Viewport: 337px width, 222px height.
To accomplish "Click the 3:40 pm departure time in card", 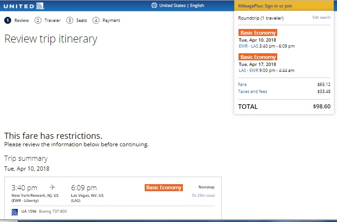I will pos(24,188).
